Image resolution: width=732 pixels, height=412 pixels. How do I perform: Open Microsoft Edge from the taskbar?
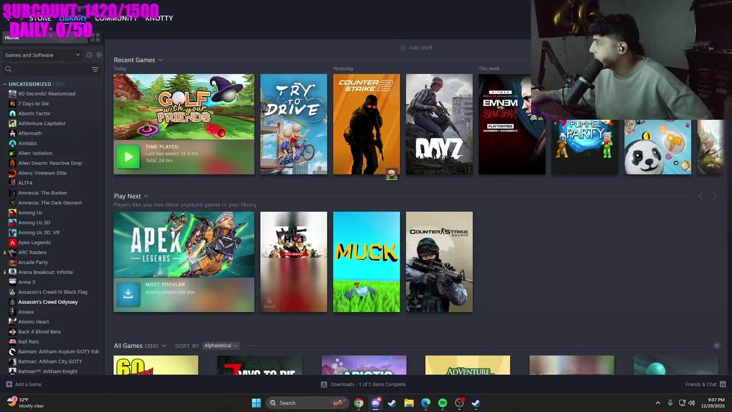coord(425,403)
